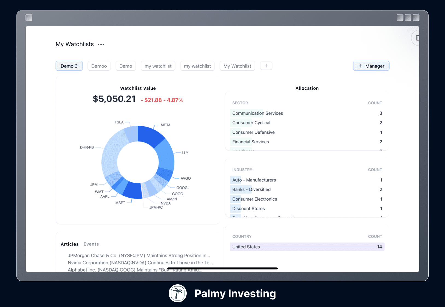Open the Demo watchlist tab
The height and width of the screenshot is (307, 445).
[x=126, y=66]
